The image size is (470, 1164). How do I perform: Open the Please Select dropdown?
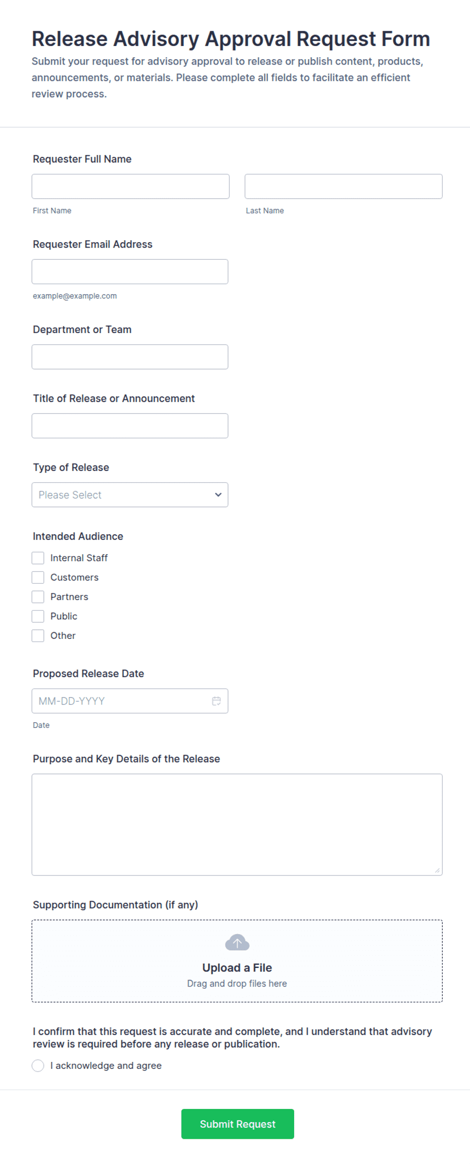(130, 494)
